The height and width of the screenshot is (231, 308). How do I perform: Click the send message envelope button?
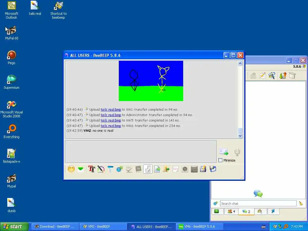coord(224,152)
